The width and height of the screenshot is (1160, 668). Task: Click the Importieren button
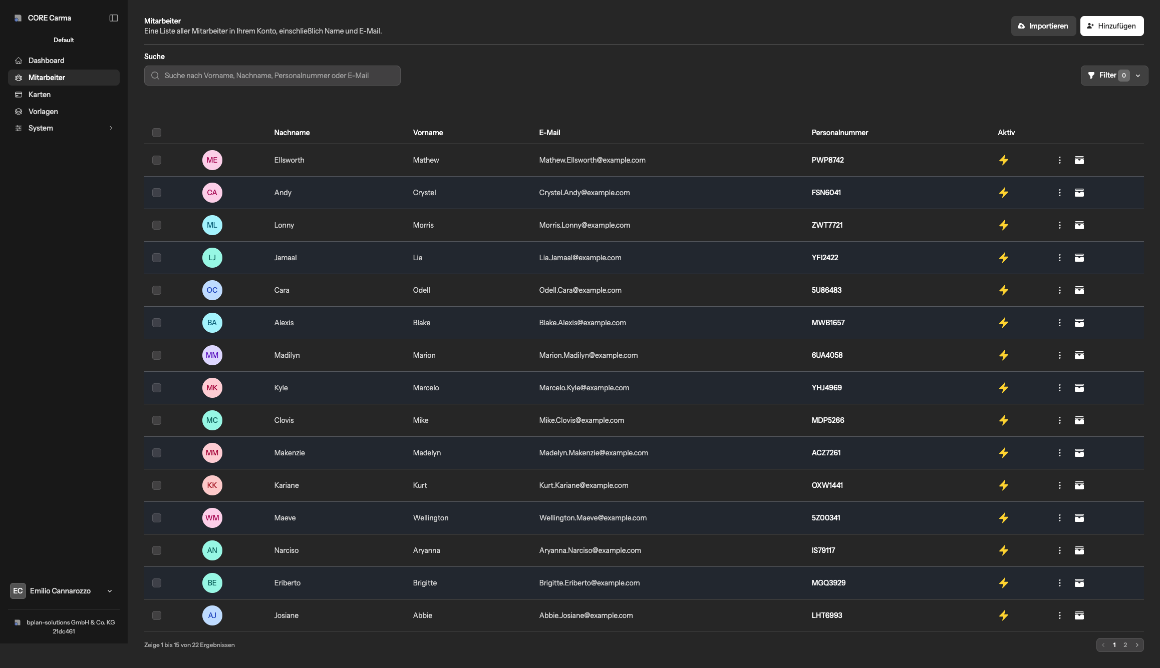[x=1043, y=26]
